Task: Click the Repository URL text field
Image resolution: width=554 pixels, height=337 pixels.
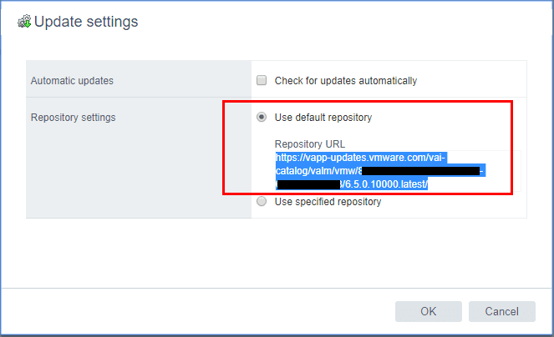Action: pyautogui.click(x=398, y=171)
